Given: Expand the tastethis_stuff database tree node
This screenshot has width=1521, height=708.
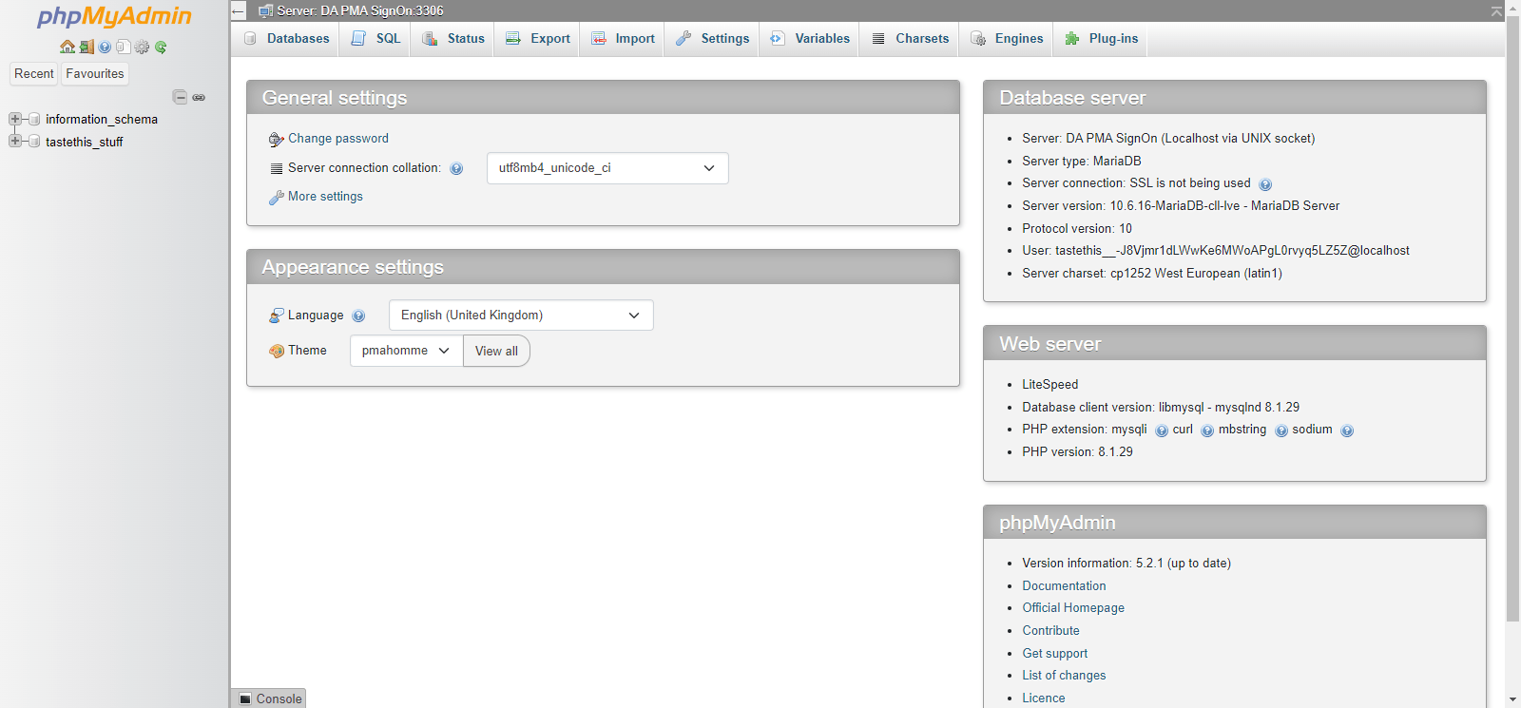Looking at the screenshot, I should tap(15, 142).
